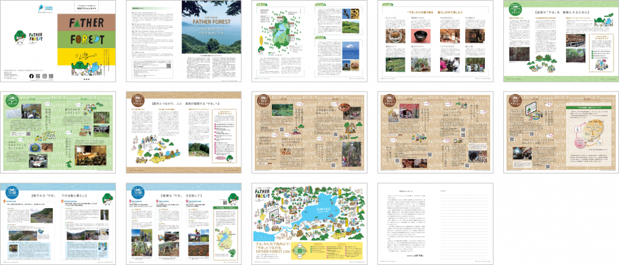Open the green-bordered spread in the top row
This screenshot has height=265, width=619.
pyautogui.click(x=561, y=41)
